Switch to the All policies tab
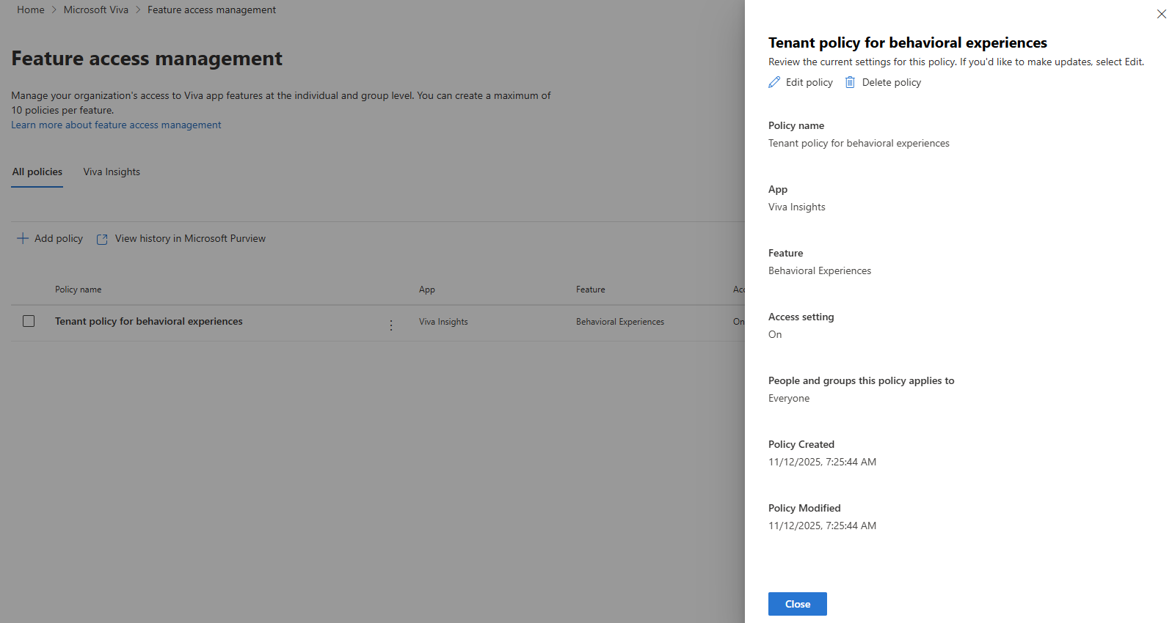The height and width of the screenshot is (623, 1172). click(x=37, y=172)
